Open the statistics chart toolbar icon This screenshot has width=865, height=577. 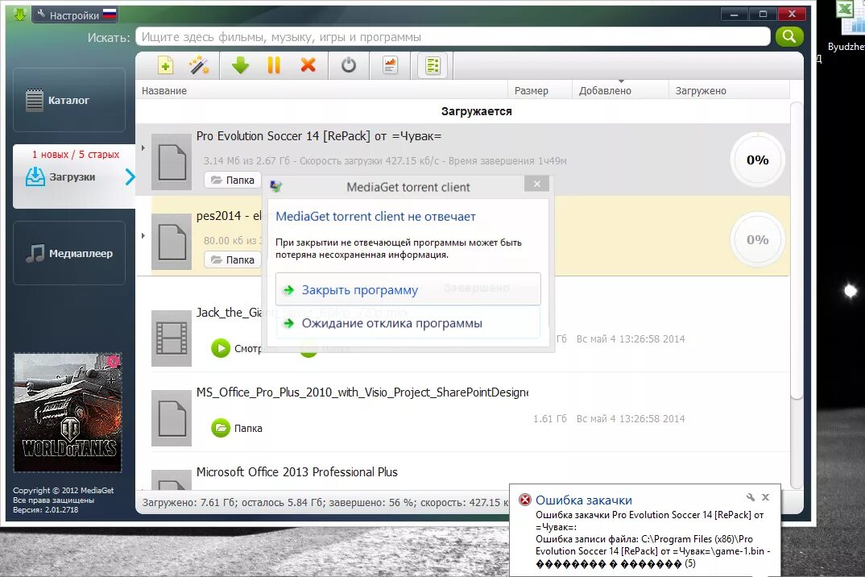[390, 66]
